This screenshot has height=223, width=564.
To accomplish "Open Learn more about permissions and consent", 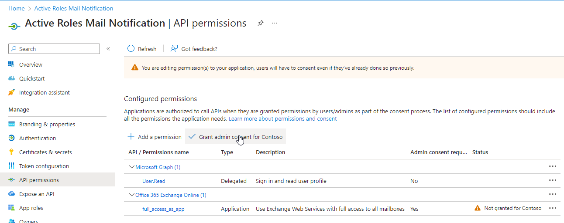I will point(282,118).
